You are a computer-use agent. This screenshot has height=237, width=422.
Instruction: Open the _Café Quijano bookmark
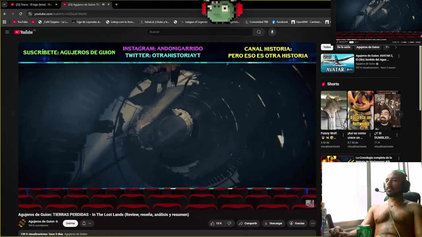pos(53,22)
